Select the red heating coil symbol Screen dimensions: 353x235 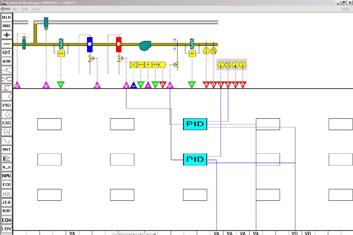[x=119, y=44]
